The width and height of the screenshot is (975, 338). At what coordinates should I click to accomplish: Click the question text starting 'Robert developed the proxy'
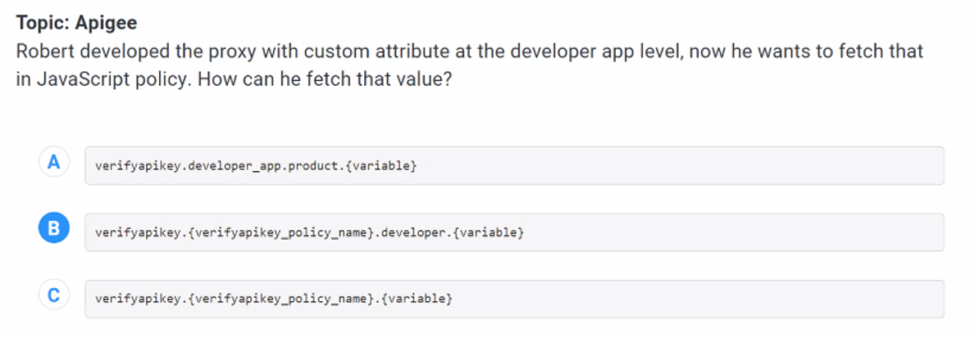click(x=470, y=65)
